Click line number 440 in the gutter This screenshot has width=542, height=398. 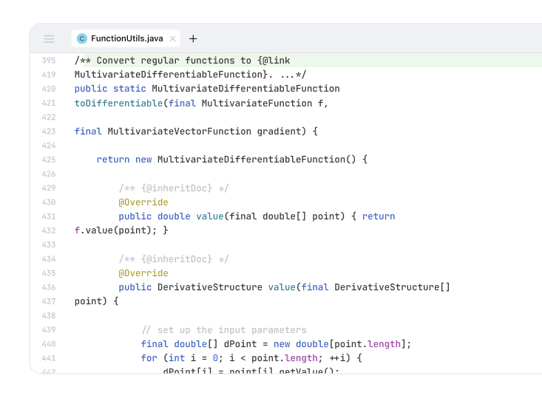click(x=49, y=344)
